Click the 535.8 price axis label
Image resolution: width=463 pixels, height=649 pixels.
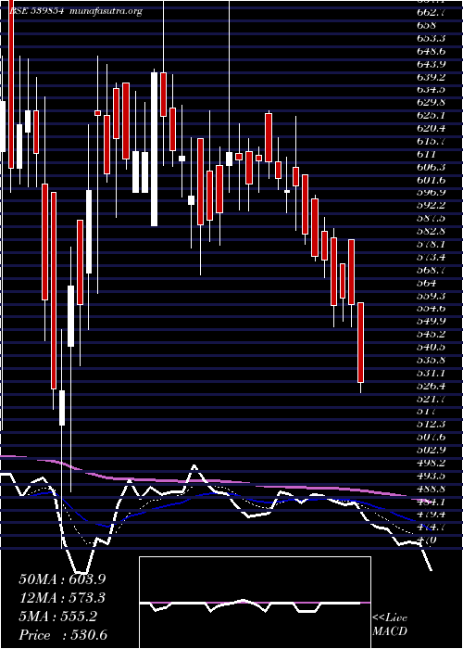tap(432, 360)
